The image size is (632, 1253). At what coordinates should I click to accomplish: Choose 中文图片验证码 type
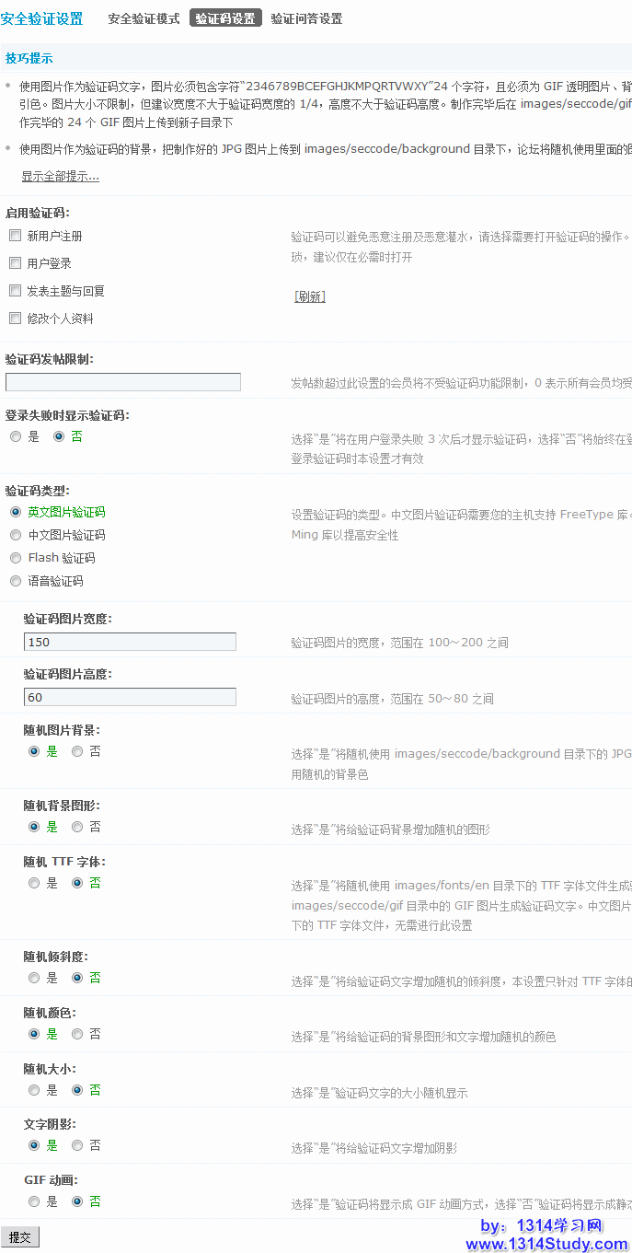coord(16,535)
